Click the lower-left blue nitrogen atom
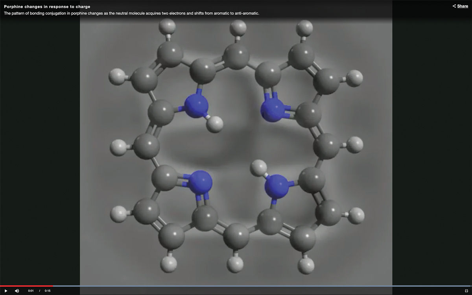Screen dimensions: 472x295 click(x=201, y=182)
